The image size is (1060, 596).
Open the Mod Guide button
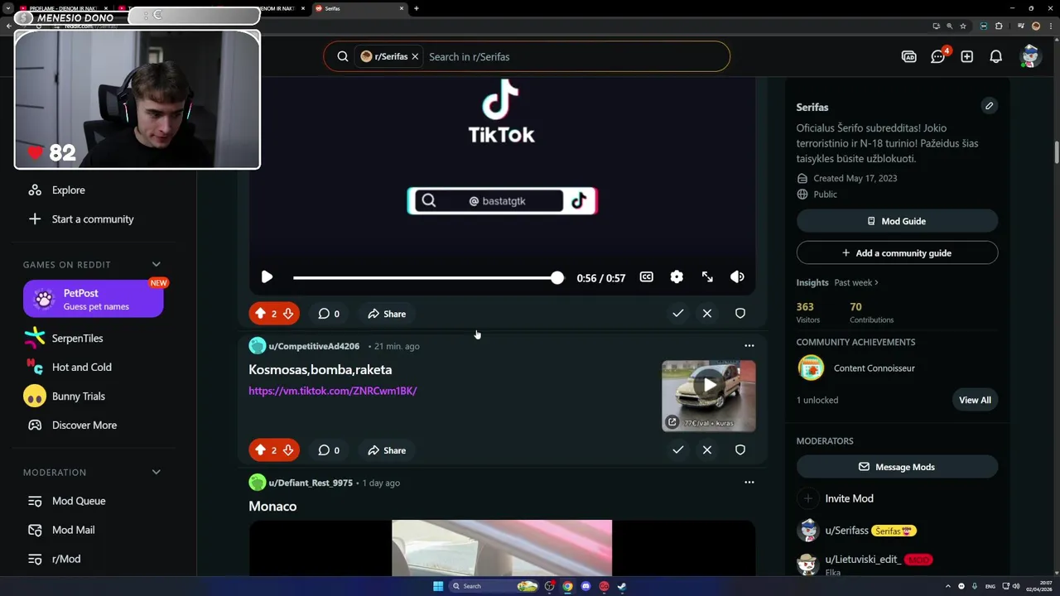[897, 221]
